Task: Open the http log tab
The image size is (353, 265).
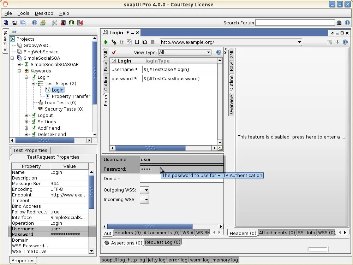Action: [x=136, y=260]
